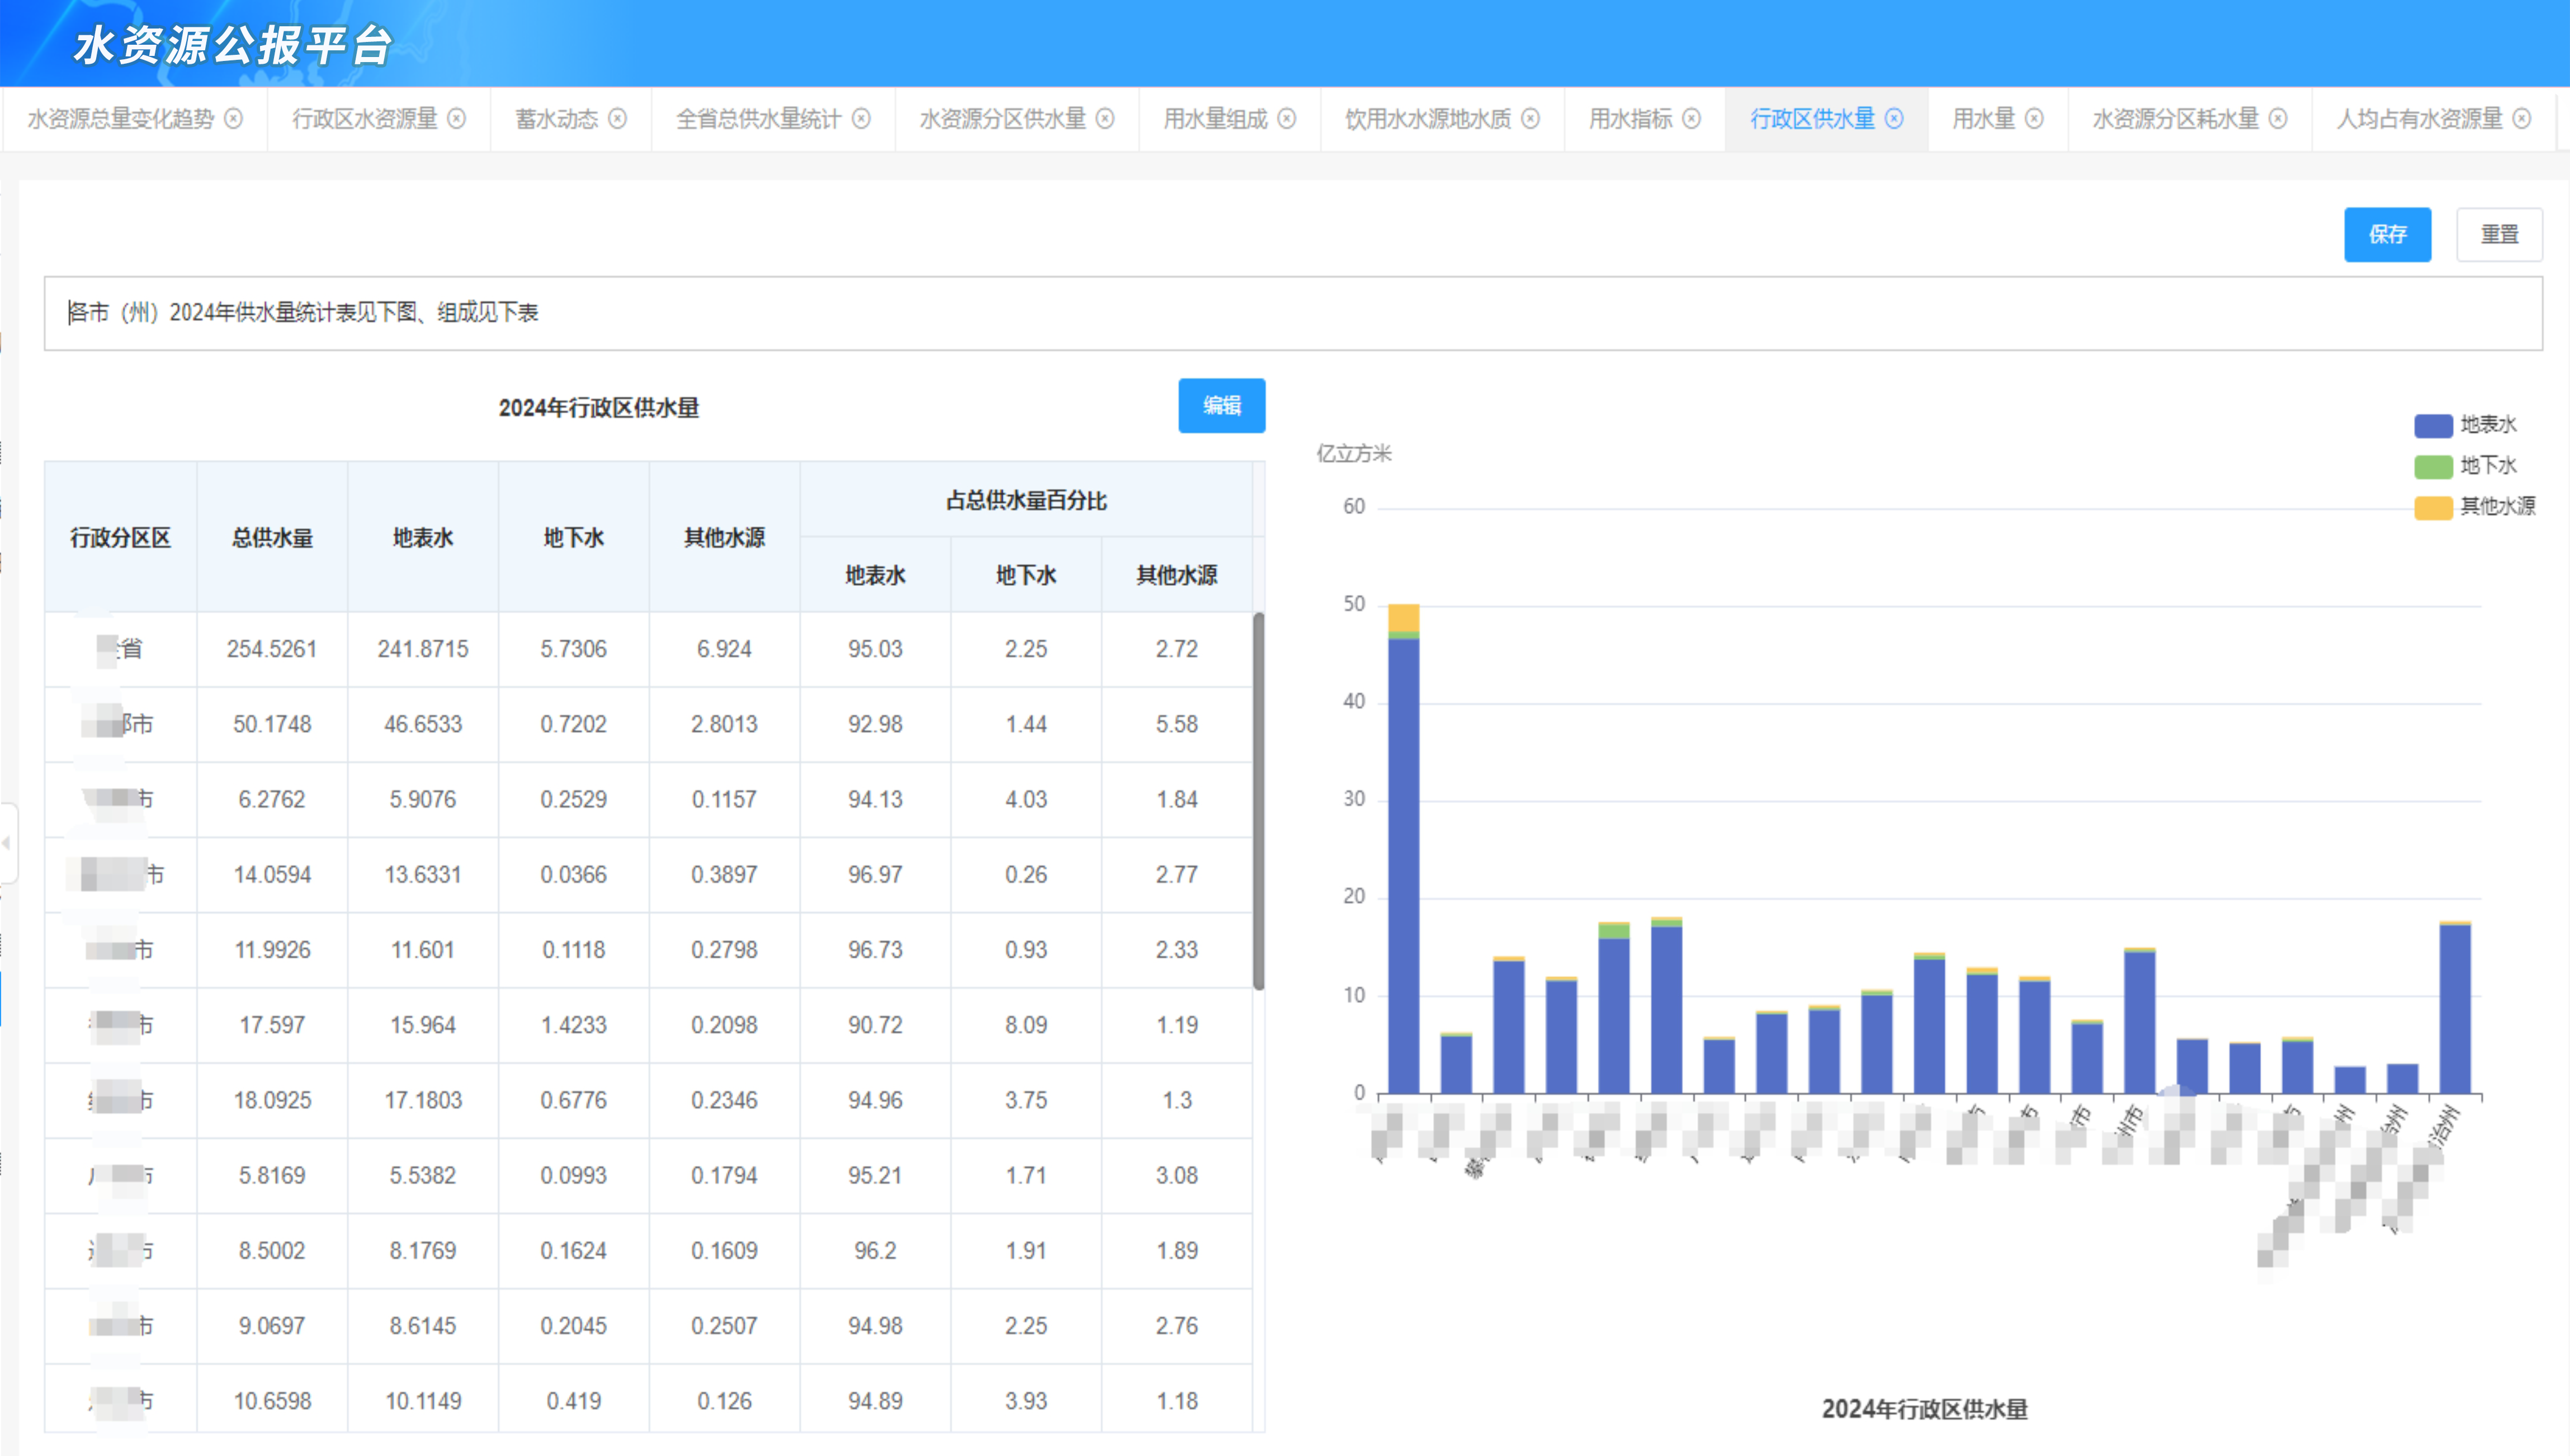The width and height of the screenshot is (2570, 1456).
Task: Switch to the 水资源分区供水量 tab
Action: 1002,119
